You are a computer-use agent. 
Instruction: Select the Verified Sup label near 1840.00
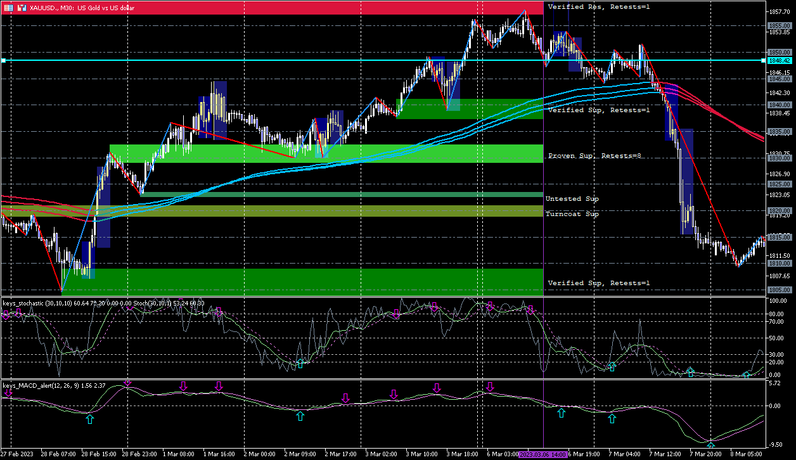pyautogui.click(x=599, y=110)
